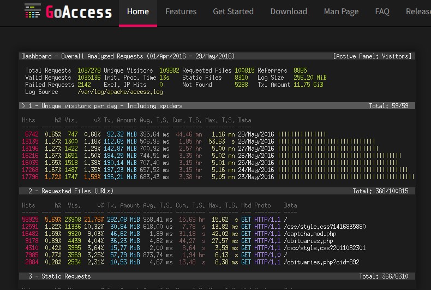Click the HTTP/1.0 protocol entry
This screenshot has width=431, height=290.
click(x=267, y=255)
